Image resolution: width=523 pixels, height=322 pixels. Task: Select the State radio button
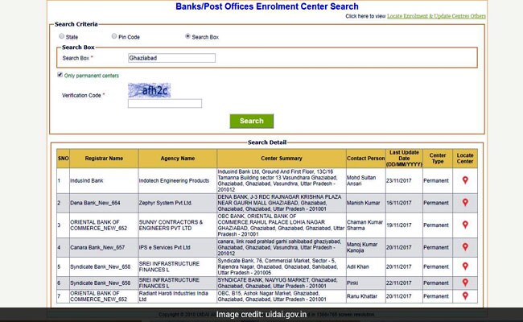click(x=62, y=36)
